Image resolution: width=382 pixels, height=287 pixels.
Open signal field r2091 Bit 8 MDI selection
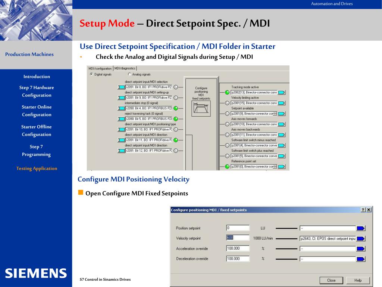pos(148,87)
